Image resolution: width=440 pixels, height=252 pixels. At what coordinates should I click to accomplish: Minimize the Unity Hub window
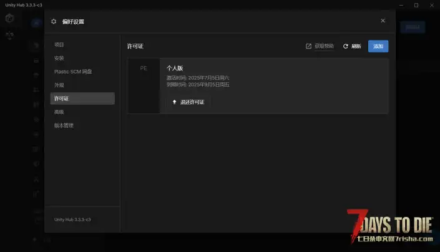coord(401,5)
